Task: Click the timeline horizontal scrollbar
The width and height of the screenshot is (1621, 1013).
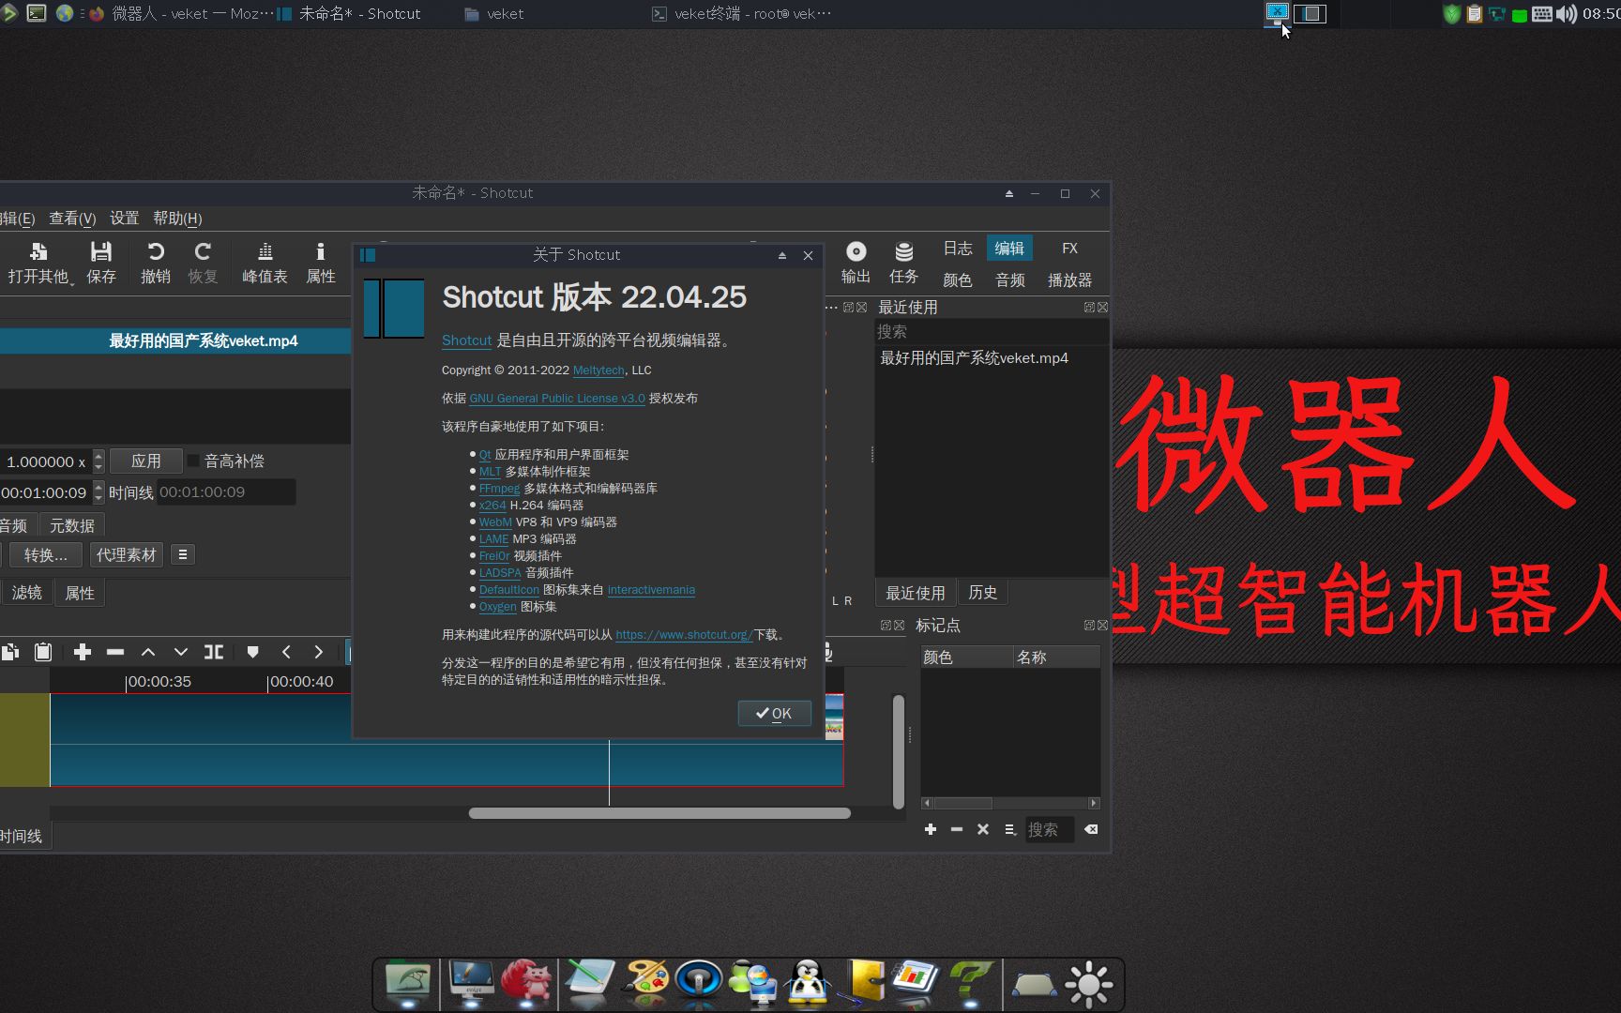Action: point(659,813)
